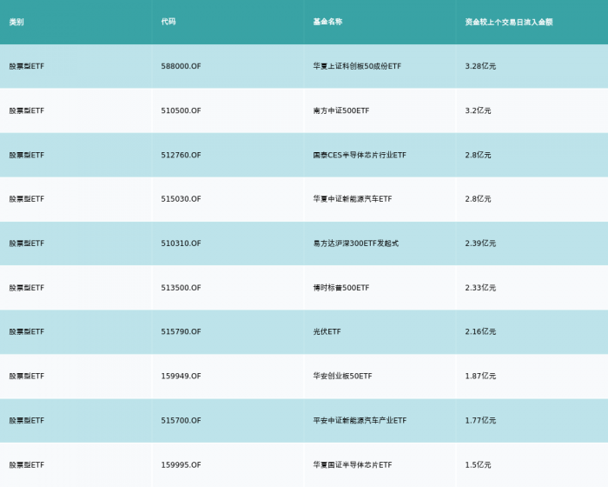Screen dimensions: 608x487
Task: Select code 515030.OF
Action: click(x=181, y=199)
